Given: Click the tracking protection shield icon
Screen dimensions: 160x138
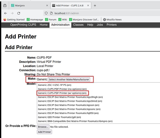Looking at the screenshot, I should [x=46, y=13].
